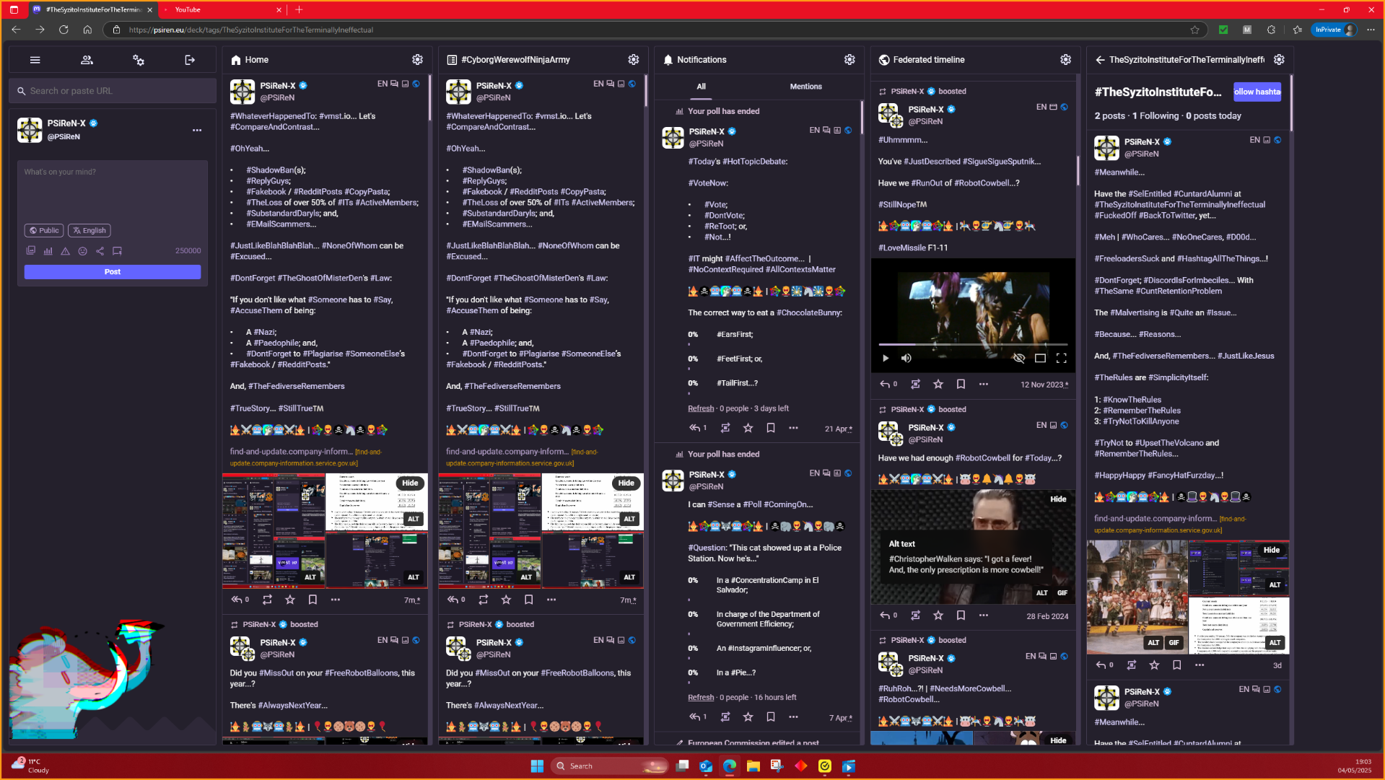This screenshot has height=780, width=1385.
Task: Refresh the chocolate bunny poll results
Action: coord(701,409)
